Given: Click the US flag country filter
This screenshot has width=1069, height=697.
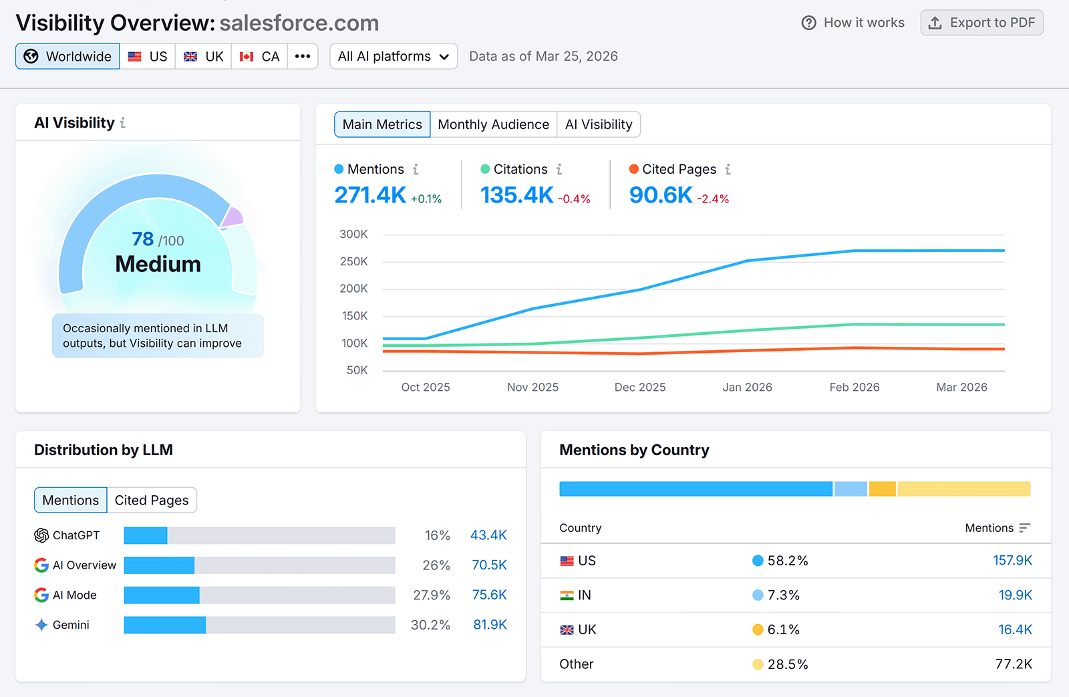Looking at the screenshot, I should tap(136, 56).
